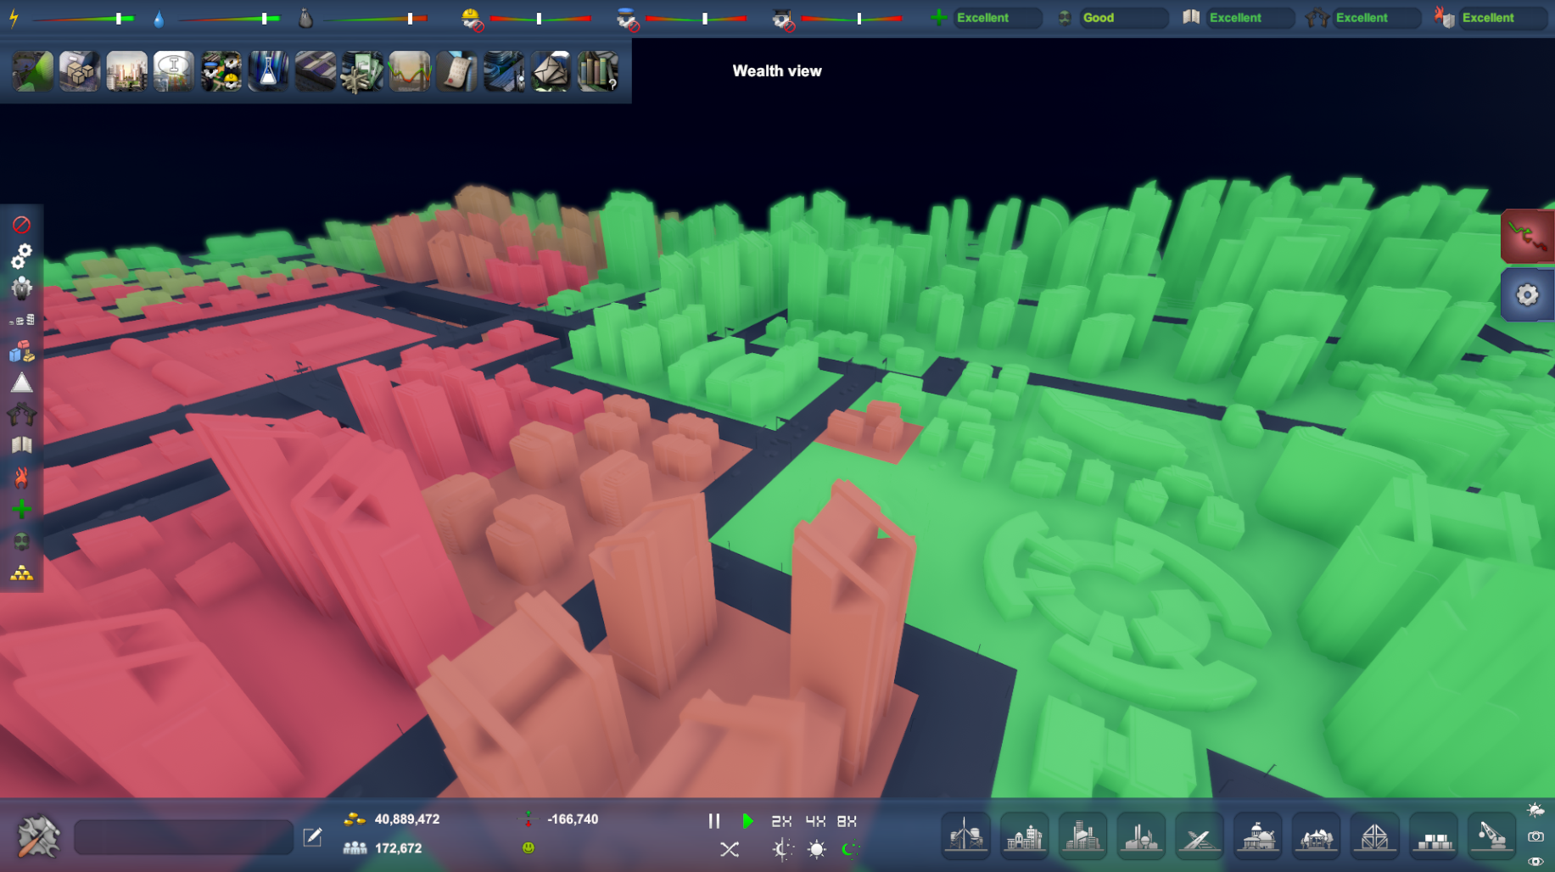Open industrial factory build menu
The image size is (1555, 872).
(x=1141, y=836)
